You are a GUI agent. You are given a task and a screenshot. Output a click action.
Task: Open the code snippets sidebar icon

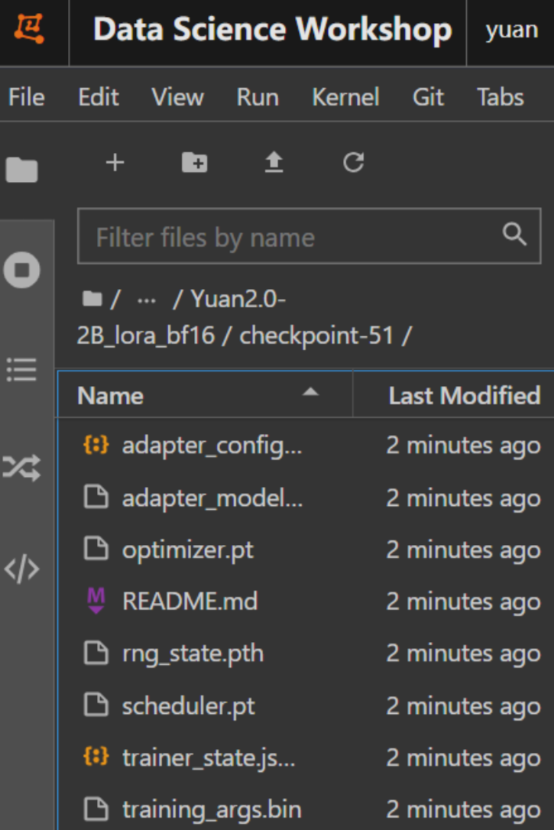click(21, 569)
